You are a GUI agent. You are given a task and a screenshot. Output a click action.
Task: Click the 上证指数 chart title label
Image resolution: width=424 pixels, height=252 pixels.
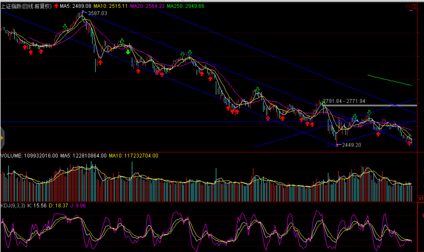(x=26, y=6)
